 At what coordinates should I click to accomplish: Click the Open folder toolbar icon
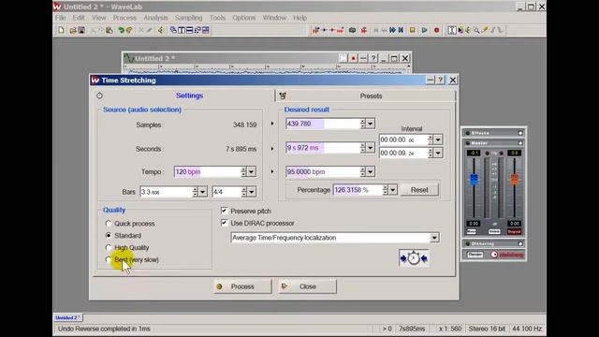pyautogui.click(x=73, y=30)
